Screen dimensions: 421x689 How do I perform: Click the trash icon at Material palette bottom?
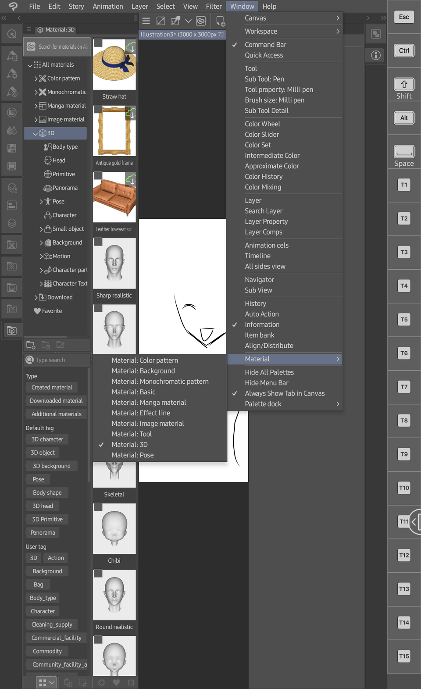(131, 682)
